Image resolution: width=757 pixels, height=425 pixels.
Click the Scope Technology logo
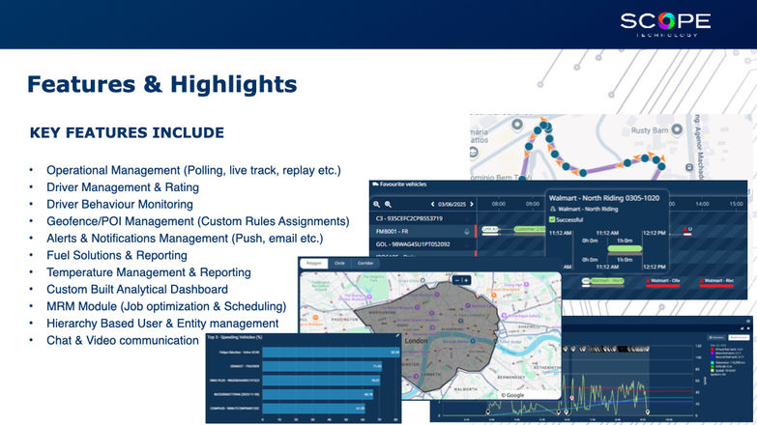point(665,23)
